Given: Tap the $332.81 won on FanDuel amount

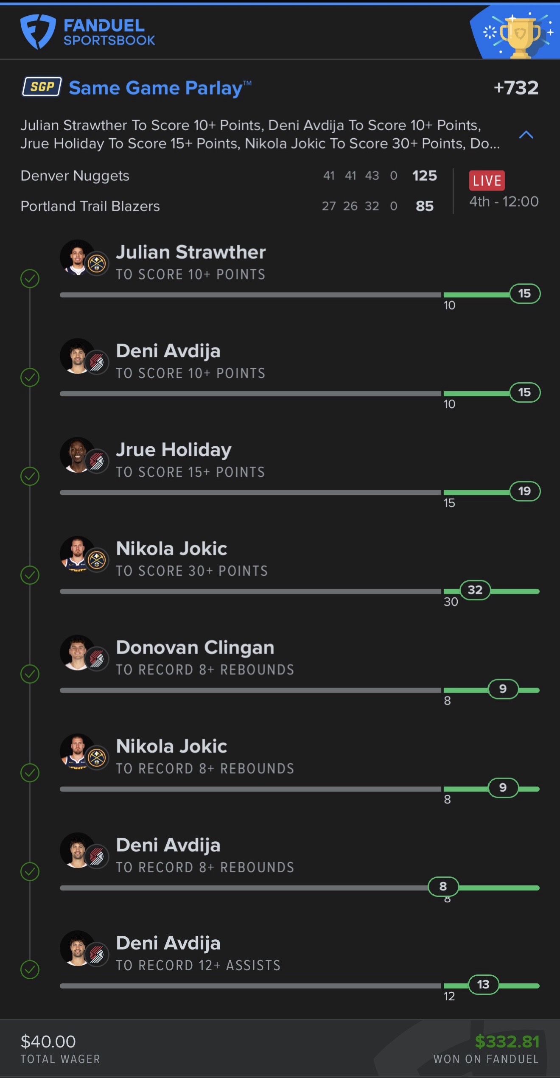Looking at the screenshot, I should (x=507, y=1042).
